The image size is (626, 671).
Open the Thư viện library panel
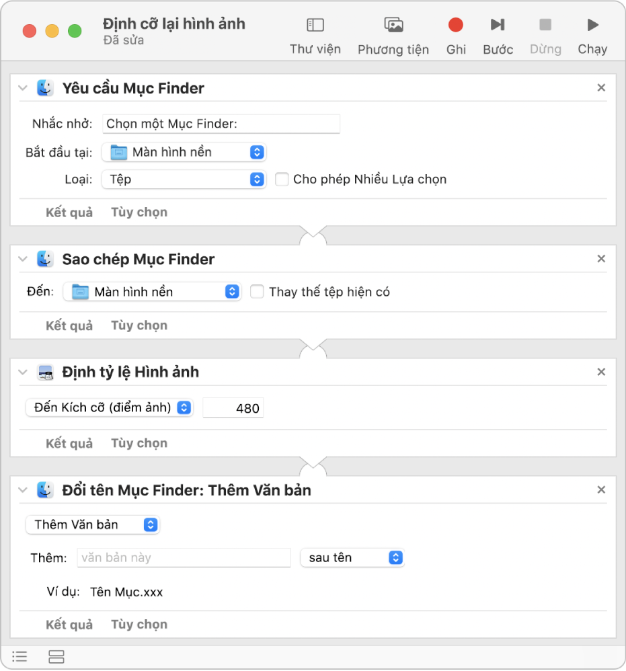(x=315, y=35)
